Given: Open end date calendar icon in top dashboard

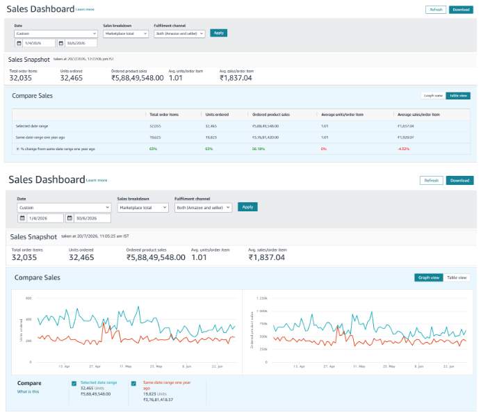Looking at the screenshot, I should click(x=61, y=43).
